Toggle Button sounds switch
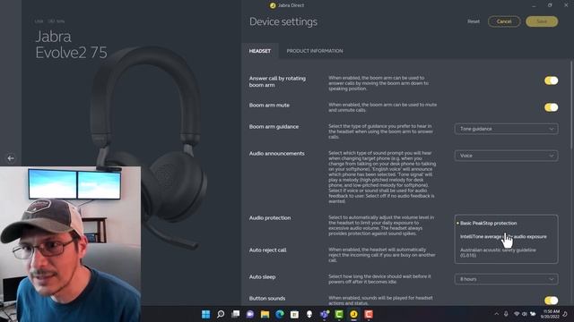This screenshot has width=574, height=322. (x=551, y=301)
